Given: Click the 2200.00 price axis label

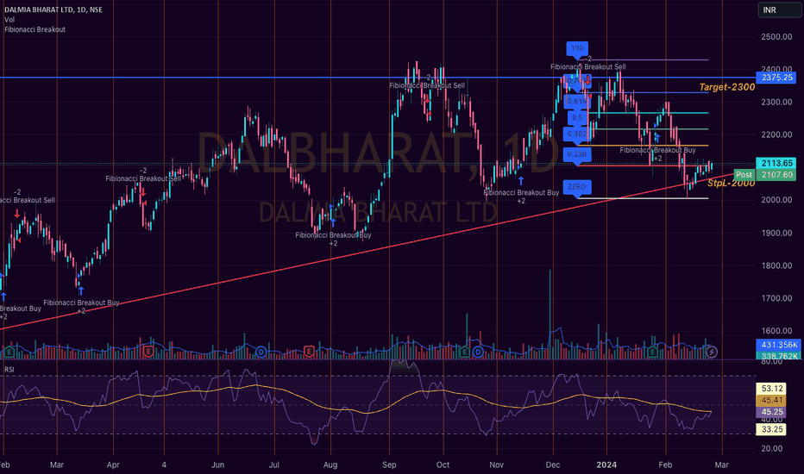Looking at the screenshot, I should click(776, 134).
